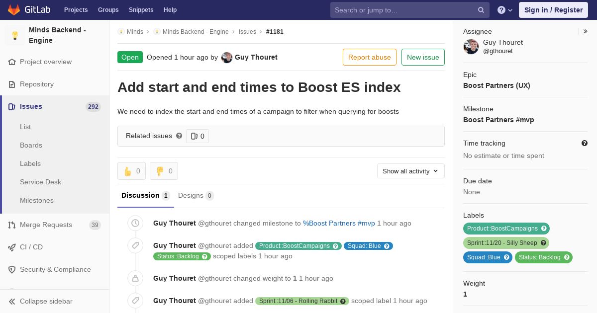This screenshot has width=597, height=313.
Task: Click the Boost Partners #mvp sidebar milestone
Action: [498, 120]
